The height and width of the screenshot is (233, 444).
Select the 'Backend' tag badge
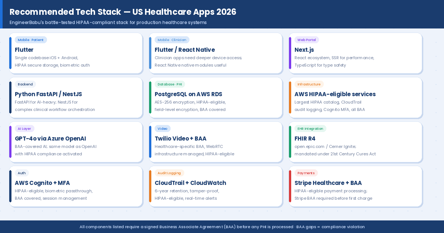[25, 84]
